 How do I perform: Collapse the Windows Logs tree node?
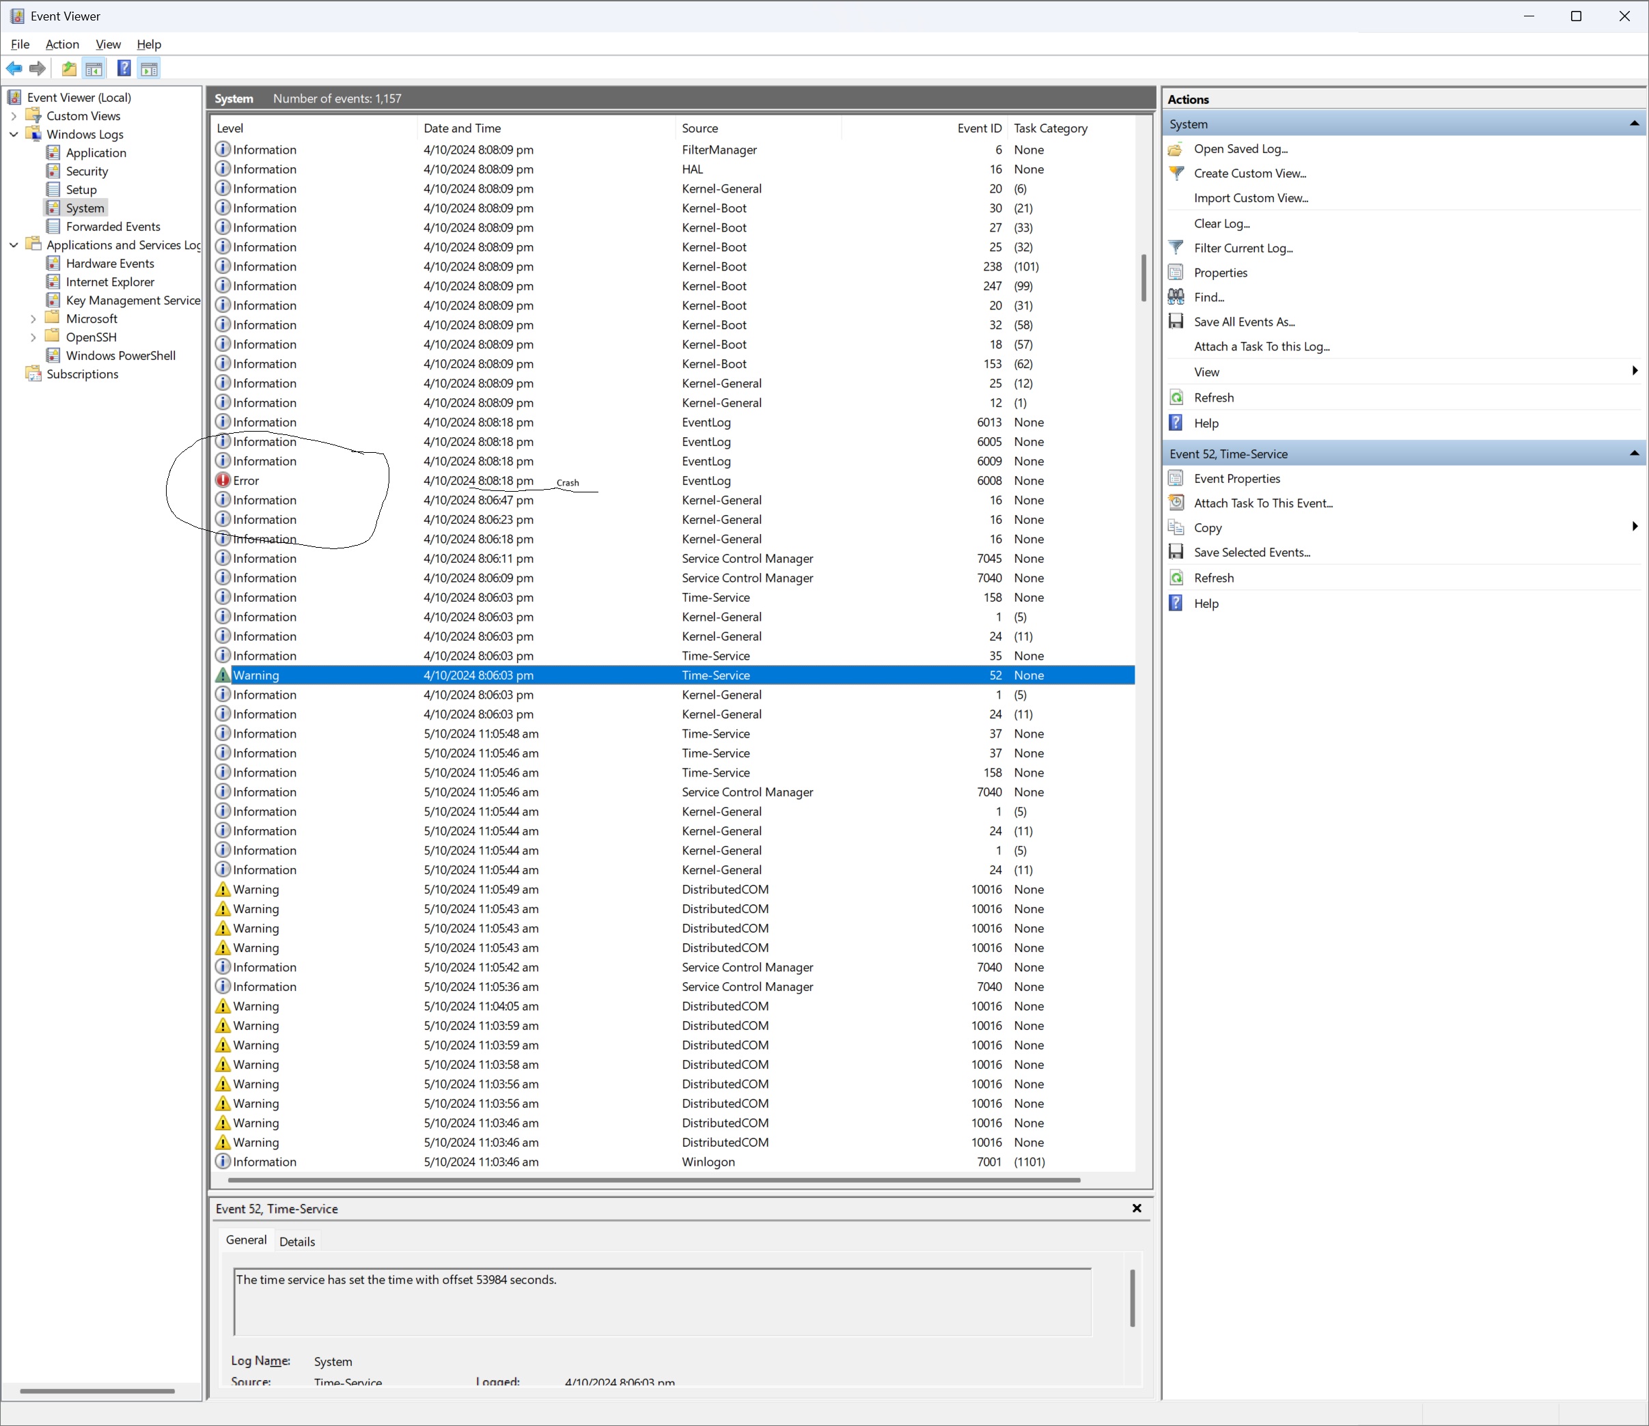pos(14,135)
